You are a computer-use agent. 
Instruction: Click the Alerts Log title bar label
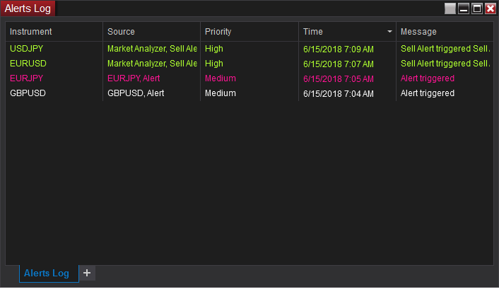[x=28, y=8]
